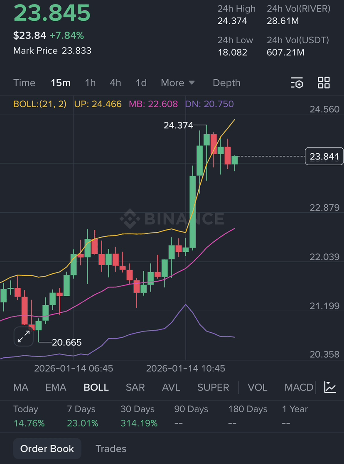
Task: Click the 21.199 price axis label
Action: tap(324, 306)
